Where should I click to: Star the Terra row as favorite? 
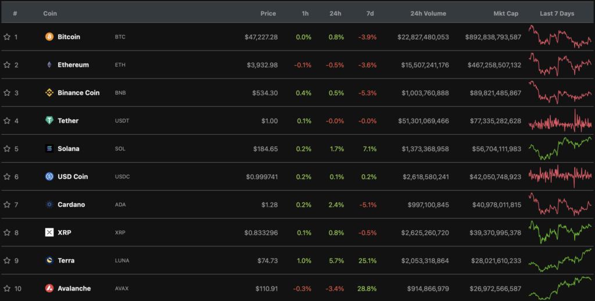point(7,260)
